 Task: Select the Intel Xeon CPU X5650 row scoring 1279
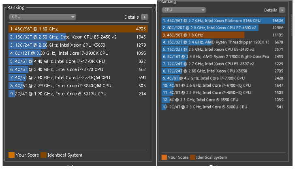78,45
